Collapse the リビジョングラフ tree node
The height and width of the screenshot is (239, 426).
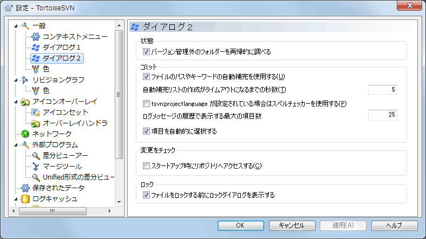(x=16, y=80)
